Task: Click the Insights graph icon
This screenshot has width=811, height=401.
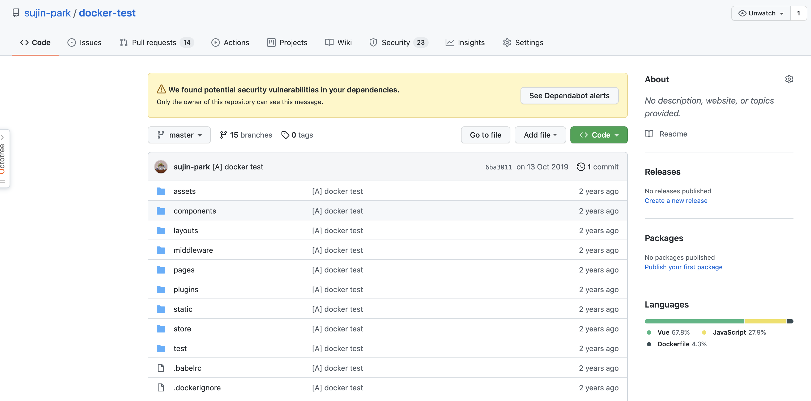Action: [x=450, y=42]
